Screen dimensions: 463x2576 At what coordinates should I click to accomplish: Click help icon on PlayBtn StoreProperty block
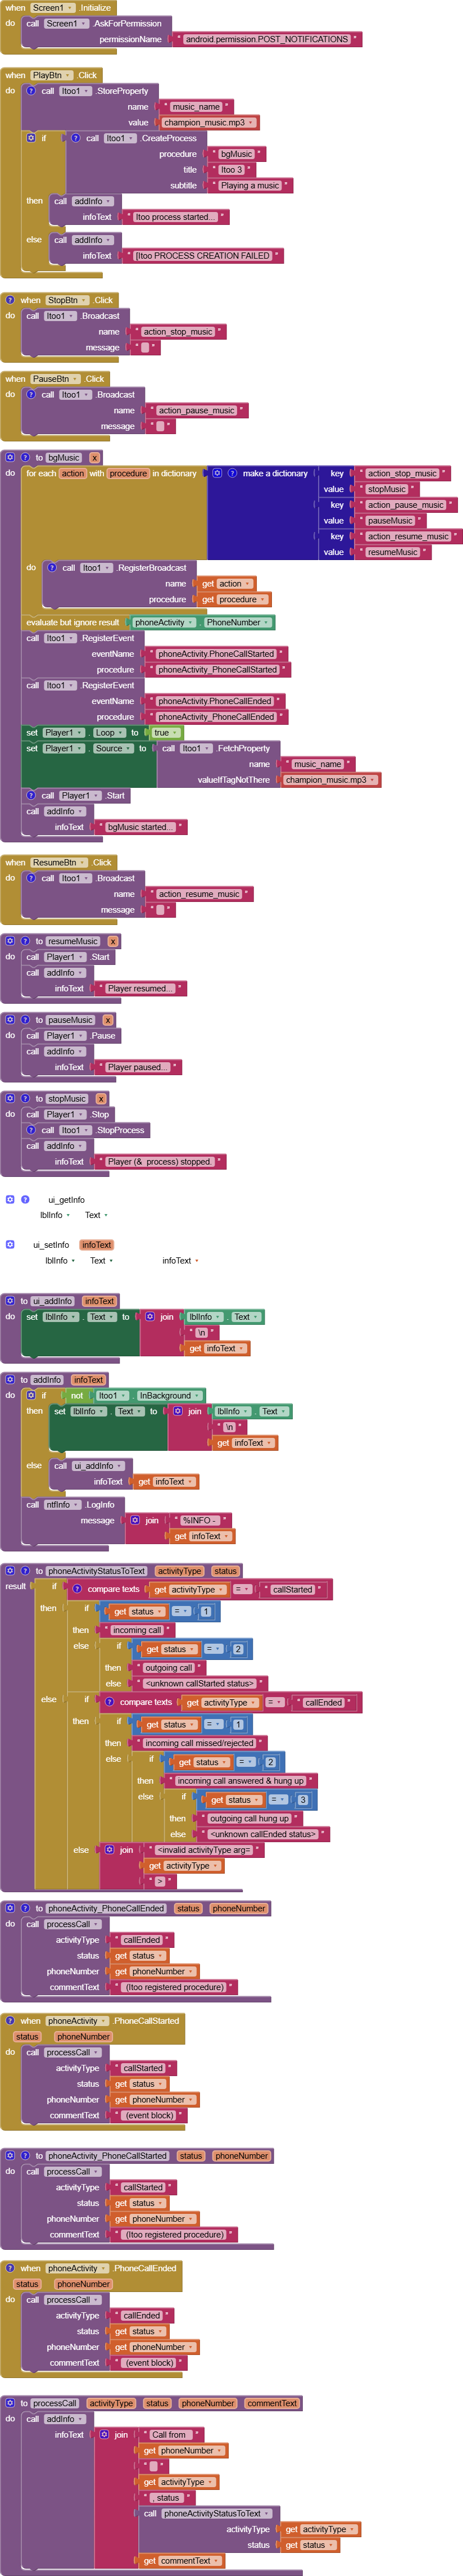(x=31, y=91)
